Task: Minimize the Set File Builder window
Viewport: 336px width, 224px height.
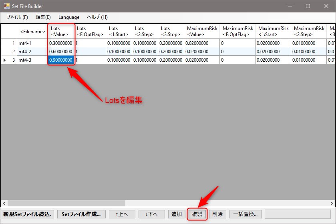Action: [x=290, y=6]
